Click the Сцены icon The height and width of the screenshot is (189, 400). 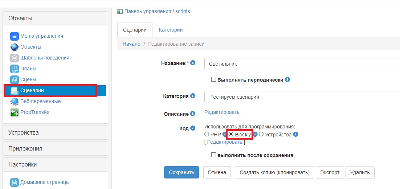point(15,79)
